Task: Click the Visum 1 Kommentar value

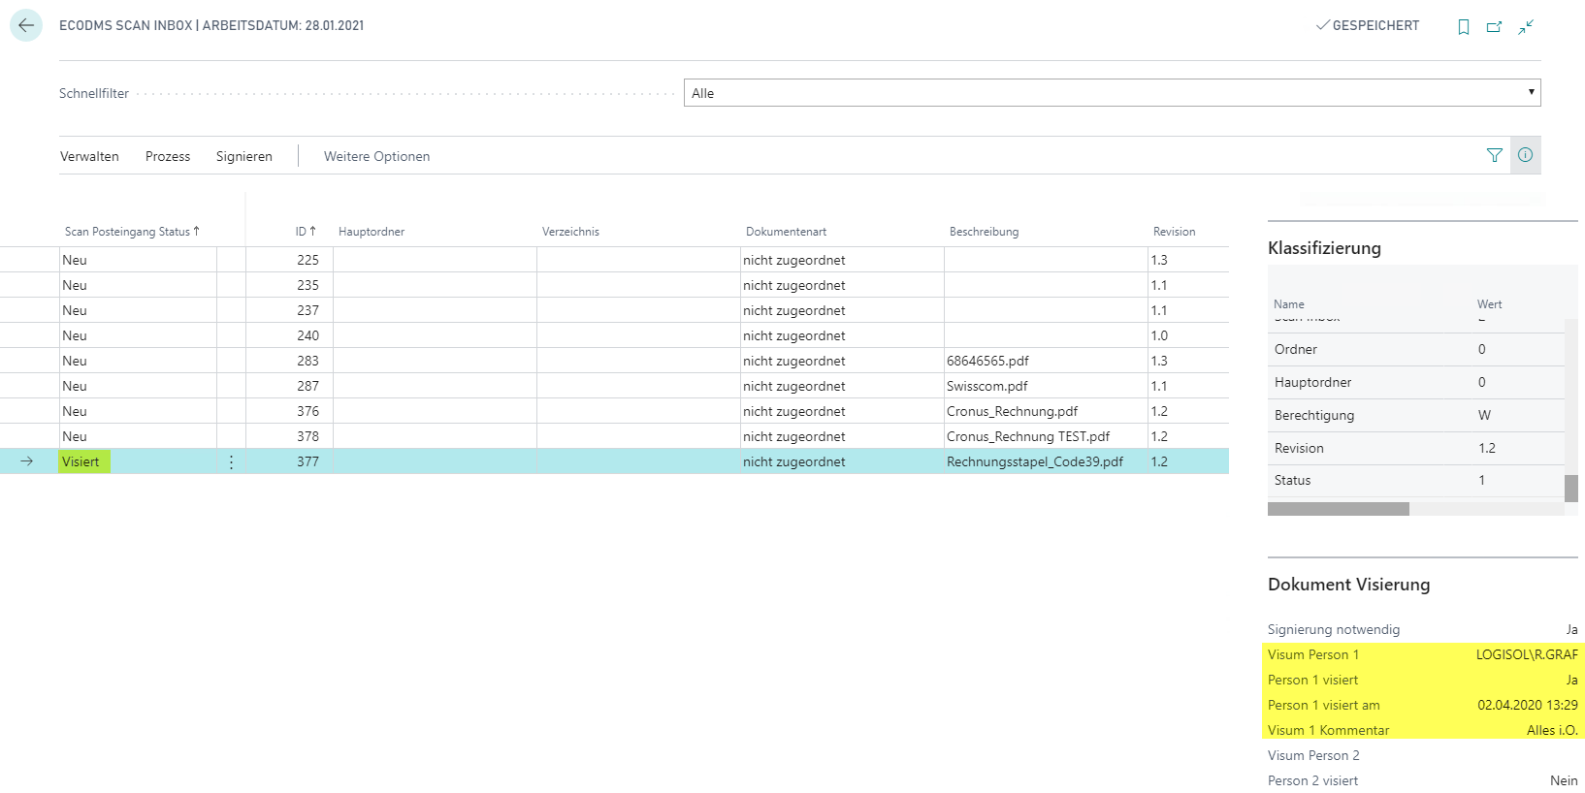Action: coord(1552,730)
